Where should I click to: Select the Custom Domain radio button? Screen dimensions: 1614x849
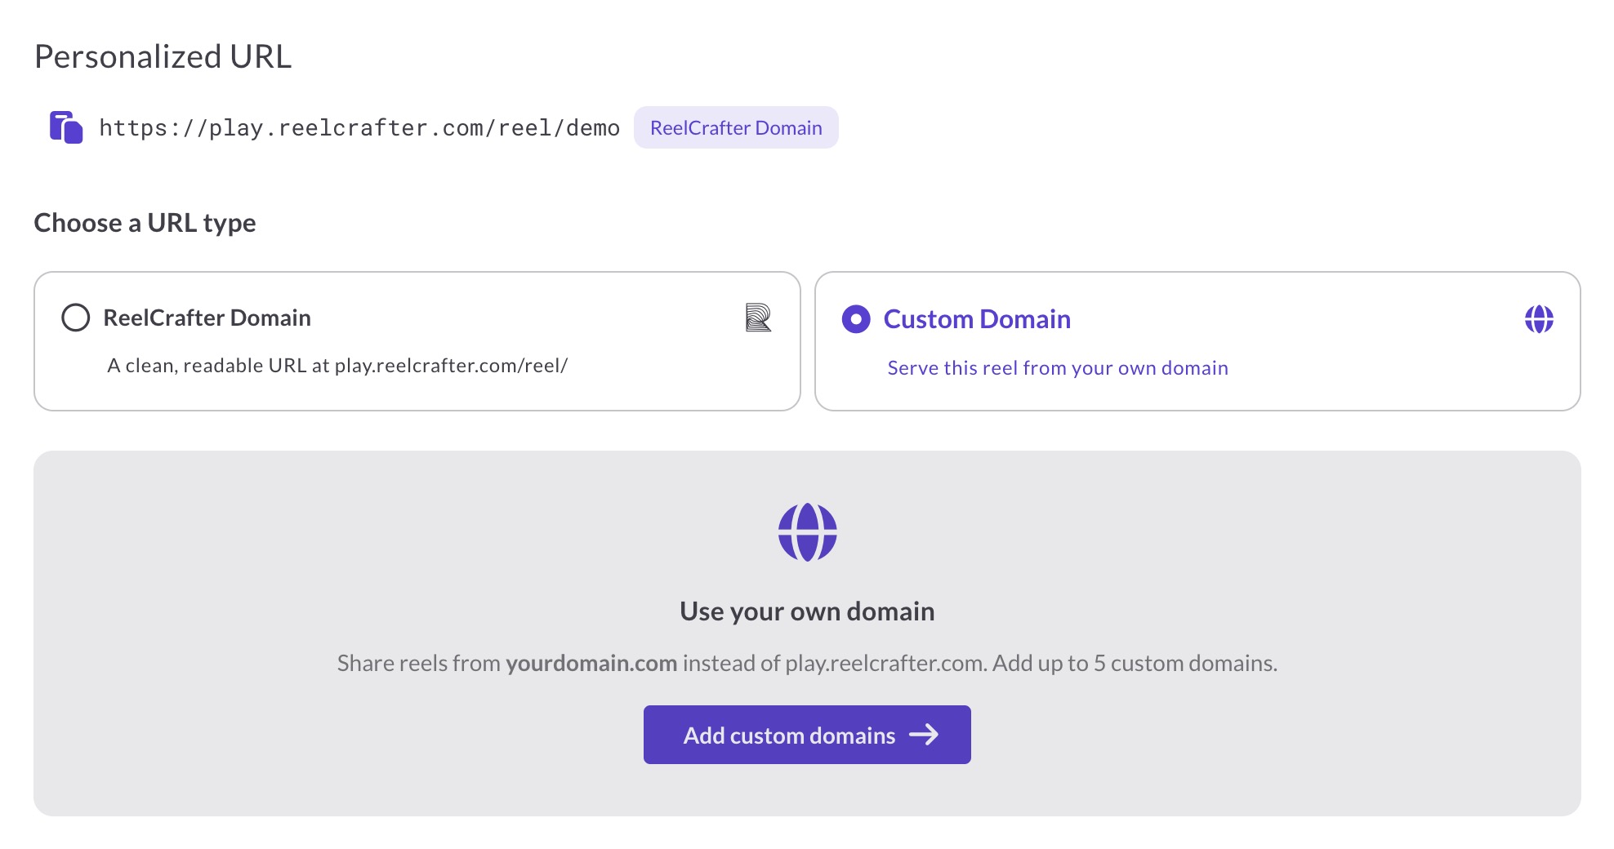point(856,319)
